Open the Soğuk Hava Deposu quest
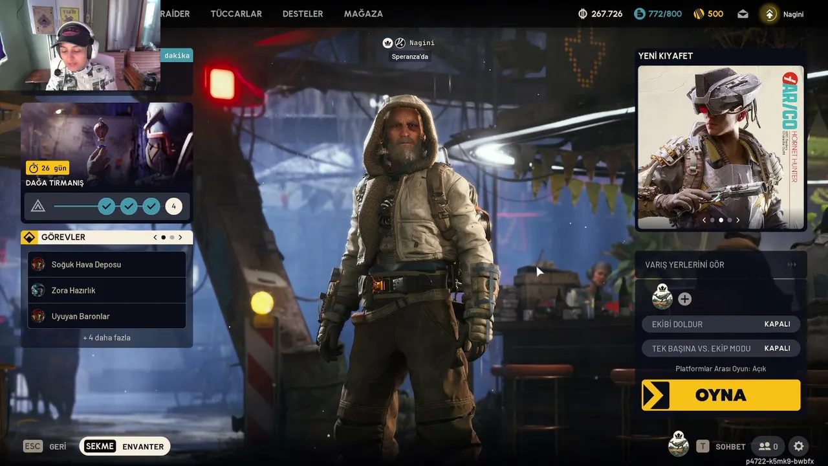The image size is (828, 466). (107, 265)
